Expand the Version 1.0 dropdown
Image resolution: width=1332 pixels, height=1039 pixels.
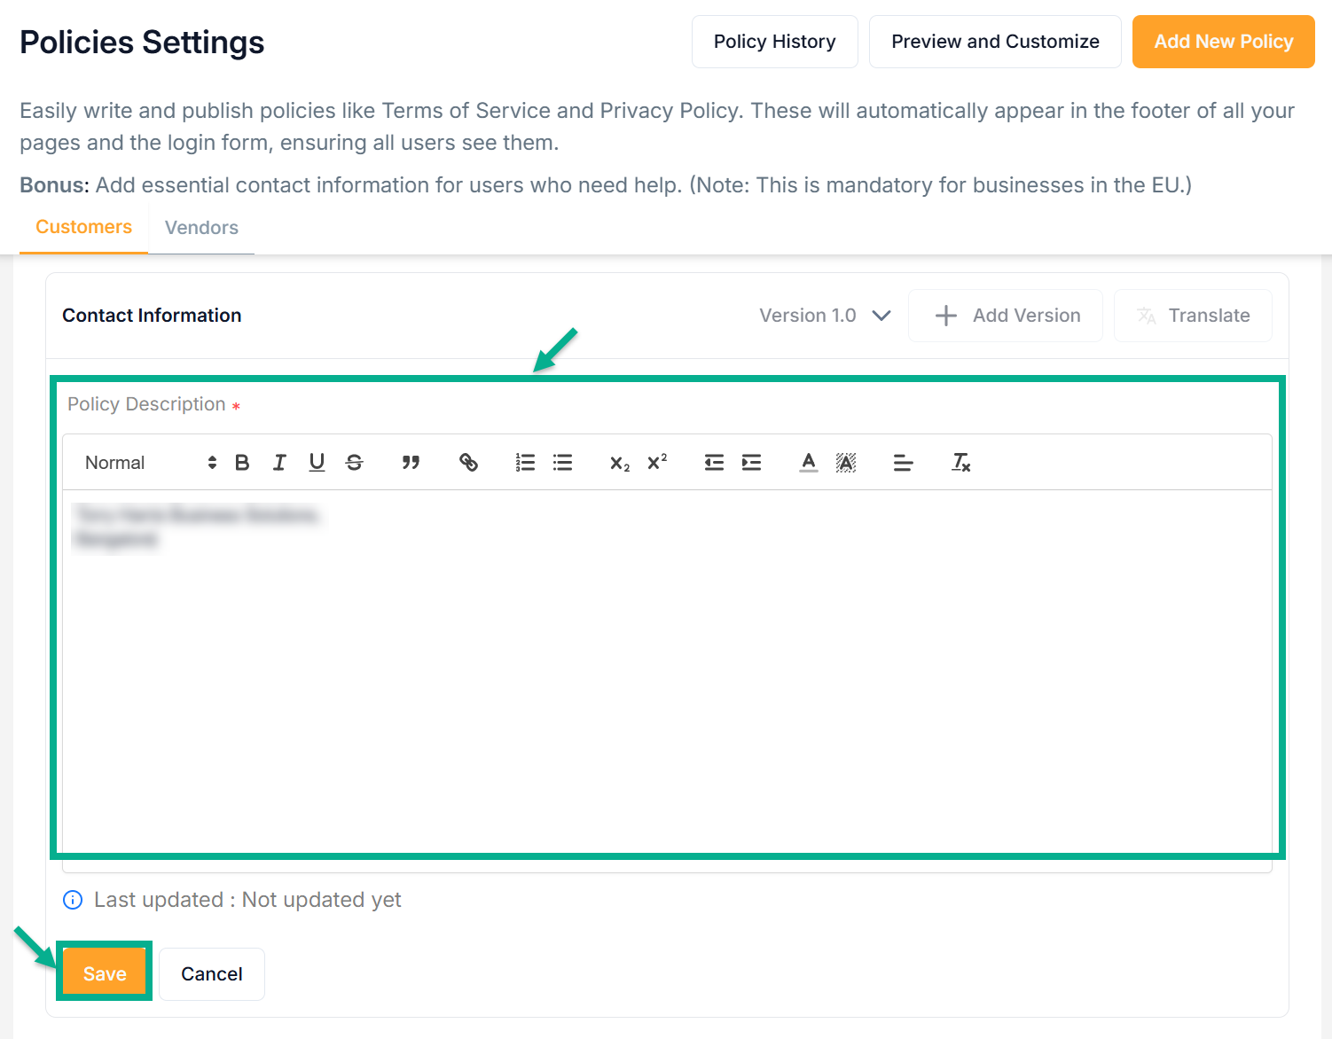825,316
